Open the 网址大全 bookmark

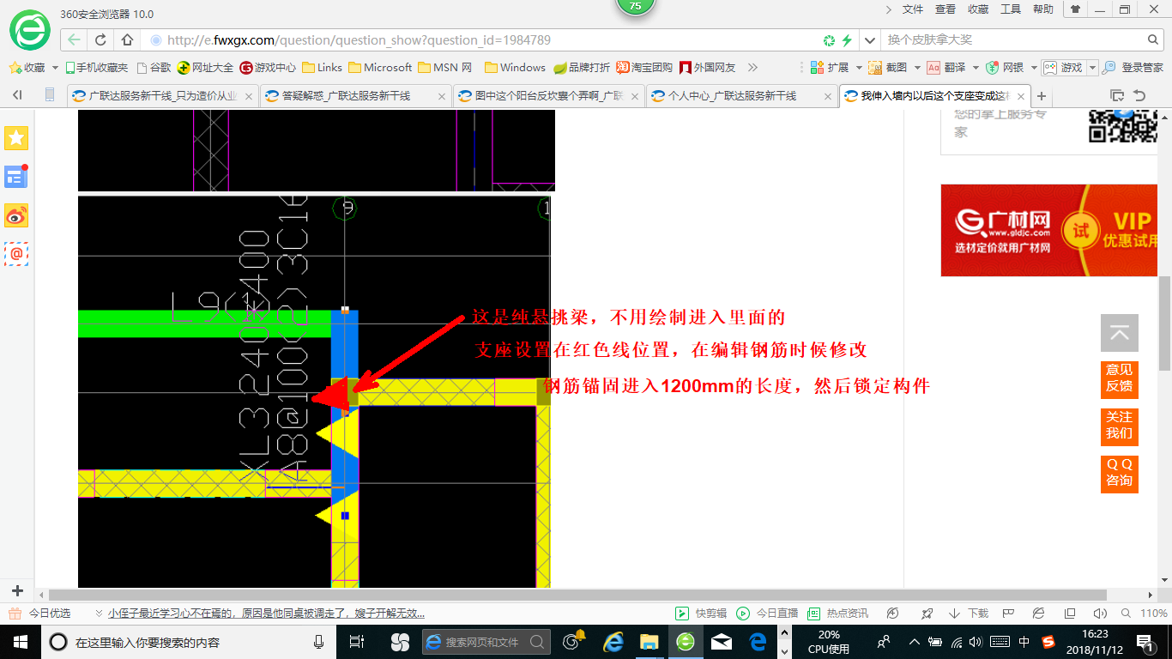(205, 68)
